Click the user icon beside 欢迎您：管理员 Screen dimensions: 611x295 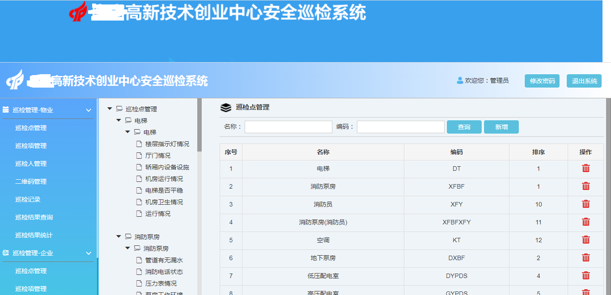click(458, 80)
